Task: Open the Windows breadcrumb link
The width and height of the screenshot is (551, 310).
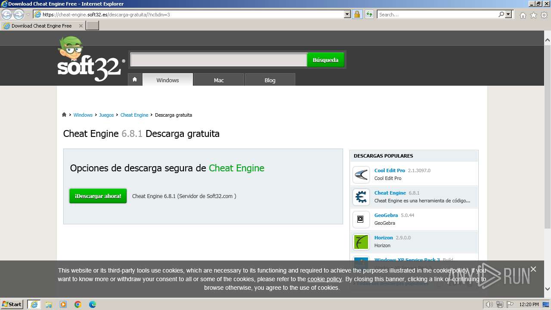Action: tap(83, 115)
